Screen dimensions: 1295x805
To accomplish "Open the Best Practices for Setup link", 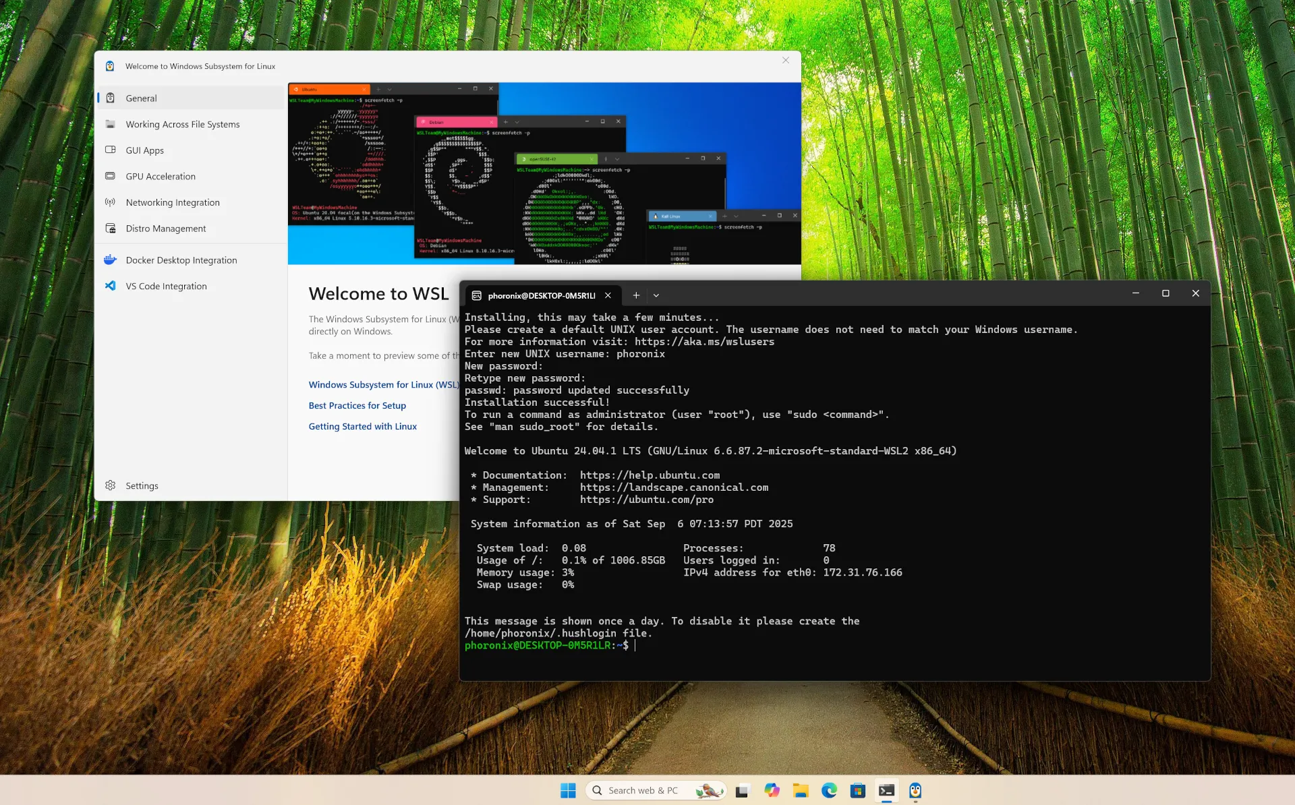I will click(357, 405).
